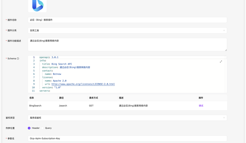Click the plugin name input field
Viewport: 246px width, 143px height.
[x=127, y=20]
